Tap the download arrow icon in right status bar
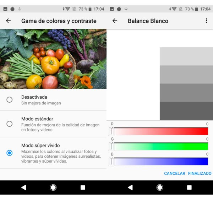This screenshot has height=201, width=213. [126, 9]
